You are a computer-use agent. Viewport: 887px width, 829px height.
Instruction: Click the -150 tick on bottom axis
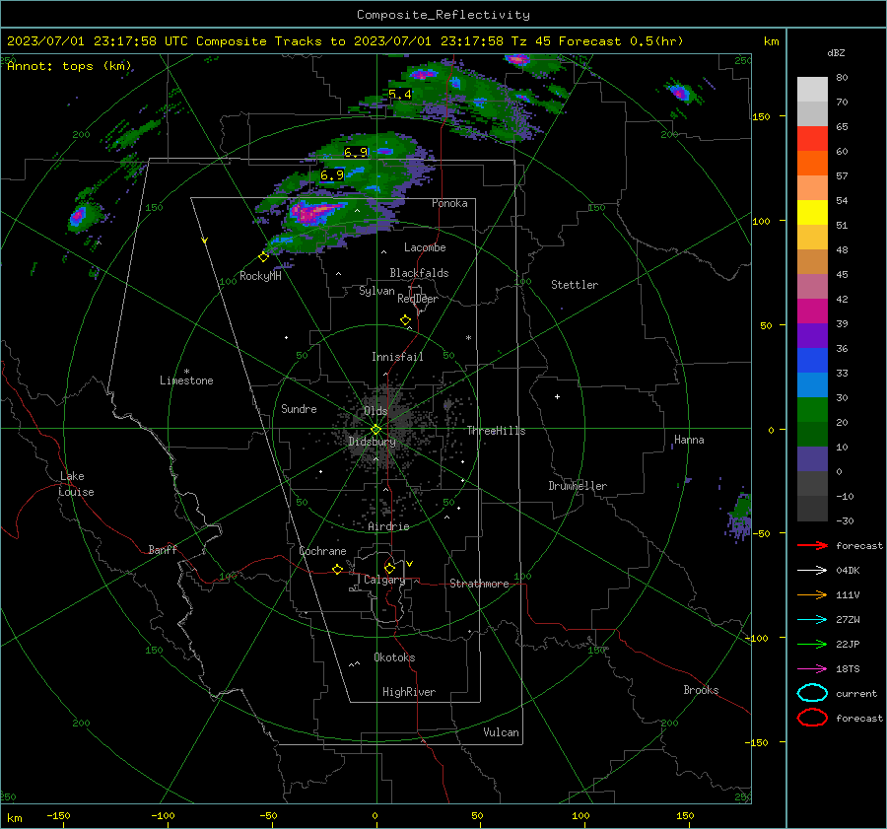[58, 815]
